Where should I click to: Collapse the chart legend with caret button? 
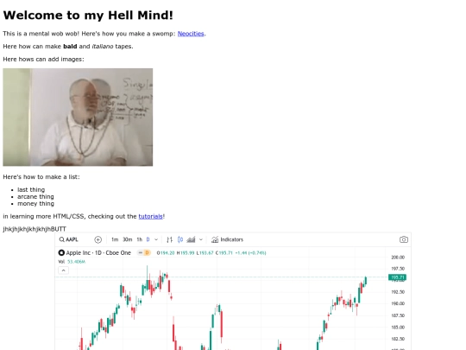[x=63, y=270]
